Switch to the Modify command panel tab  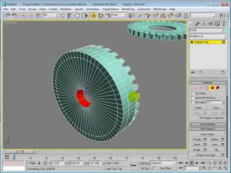click(198, 24)
